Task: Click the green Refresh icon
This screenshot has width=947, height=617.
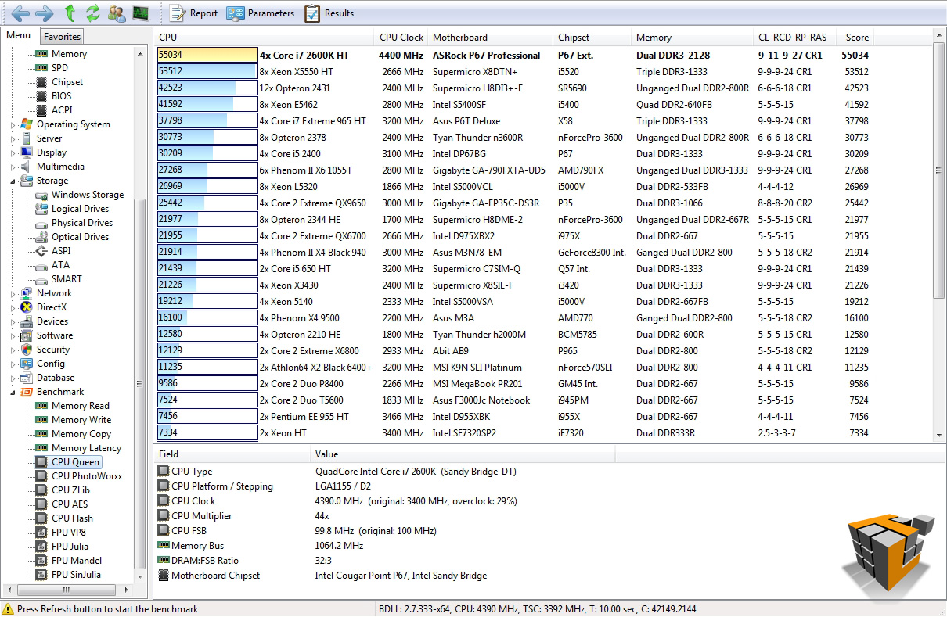Action: 93,13
